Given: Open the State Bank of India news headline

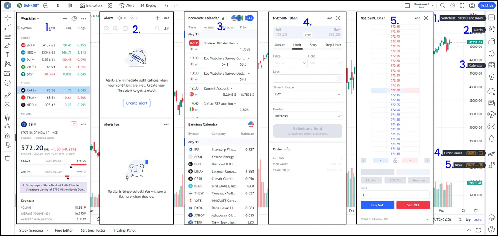Looking at the screenshot, I should click(x=54, y=188).
